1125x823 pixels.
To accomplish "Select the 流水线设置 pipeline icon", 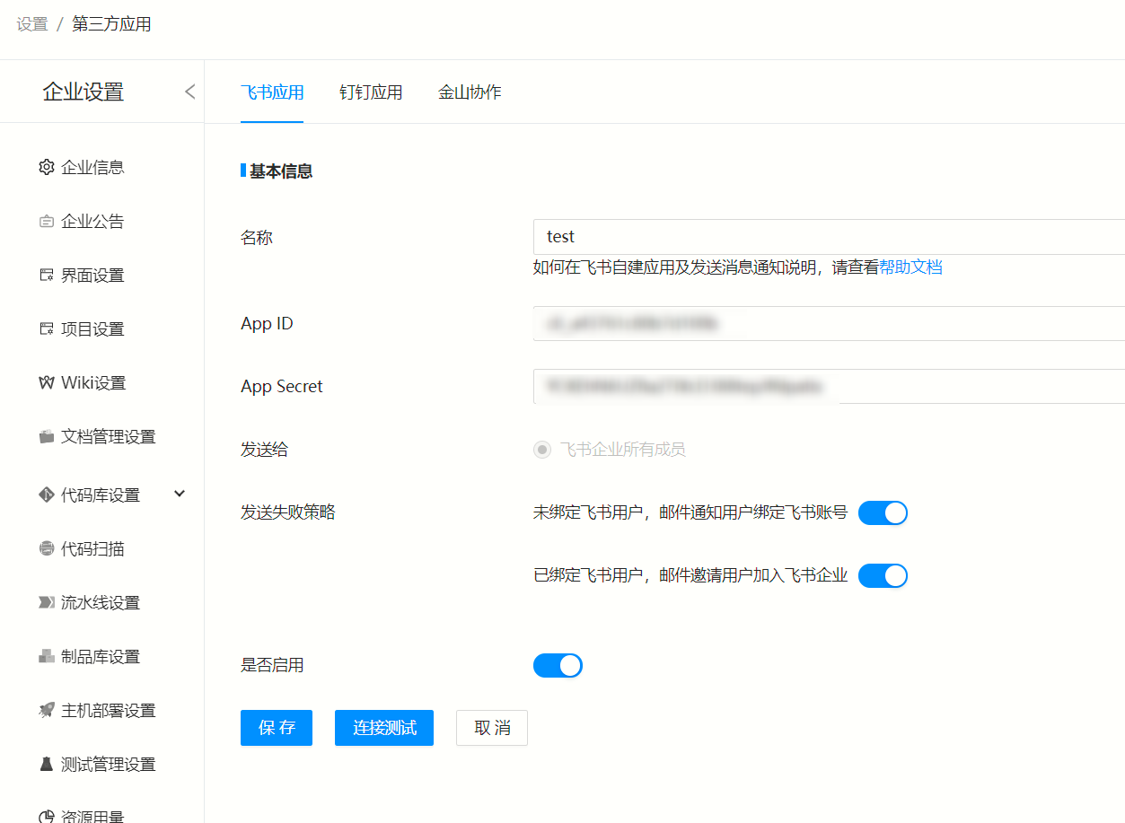I will (46, 602).
